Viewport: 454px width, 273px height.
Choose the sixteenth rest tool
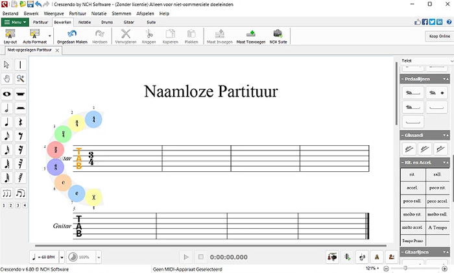click(20, 150)
